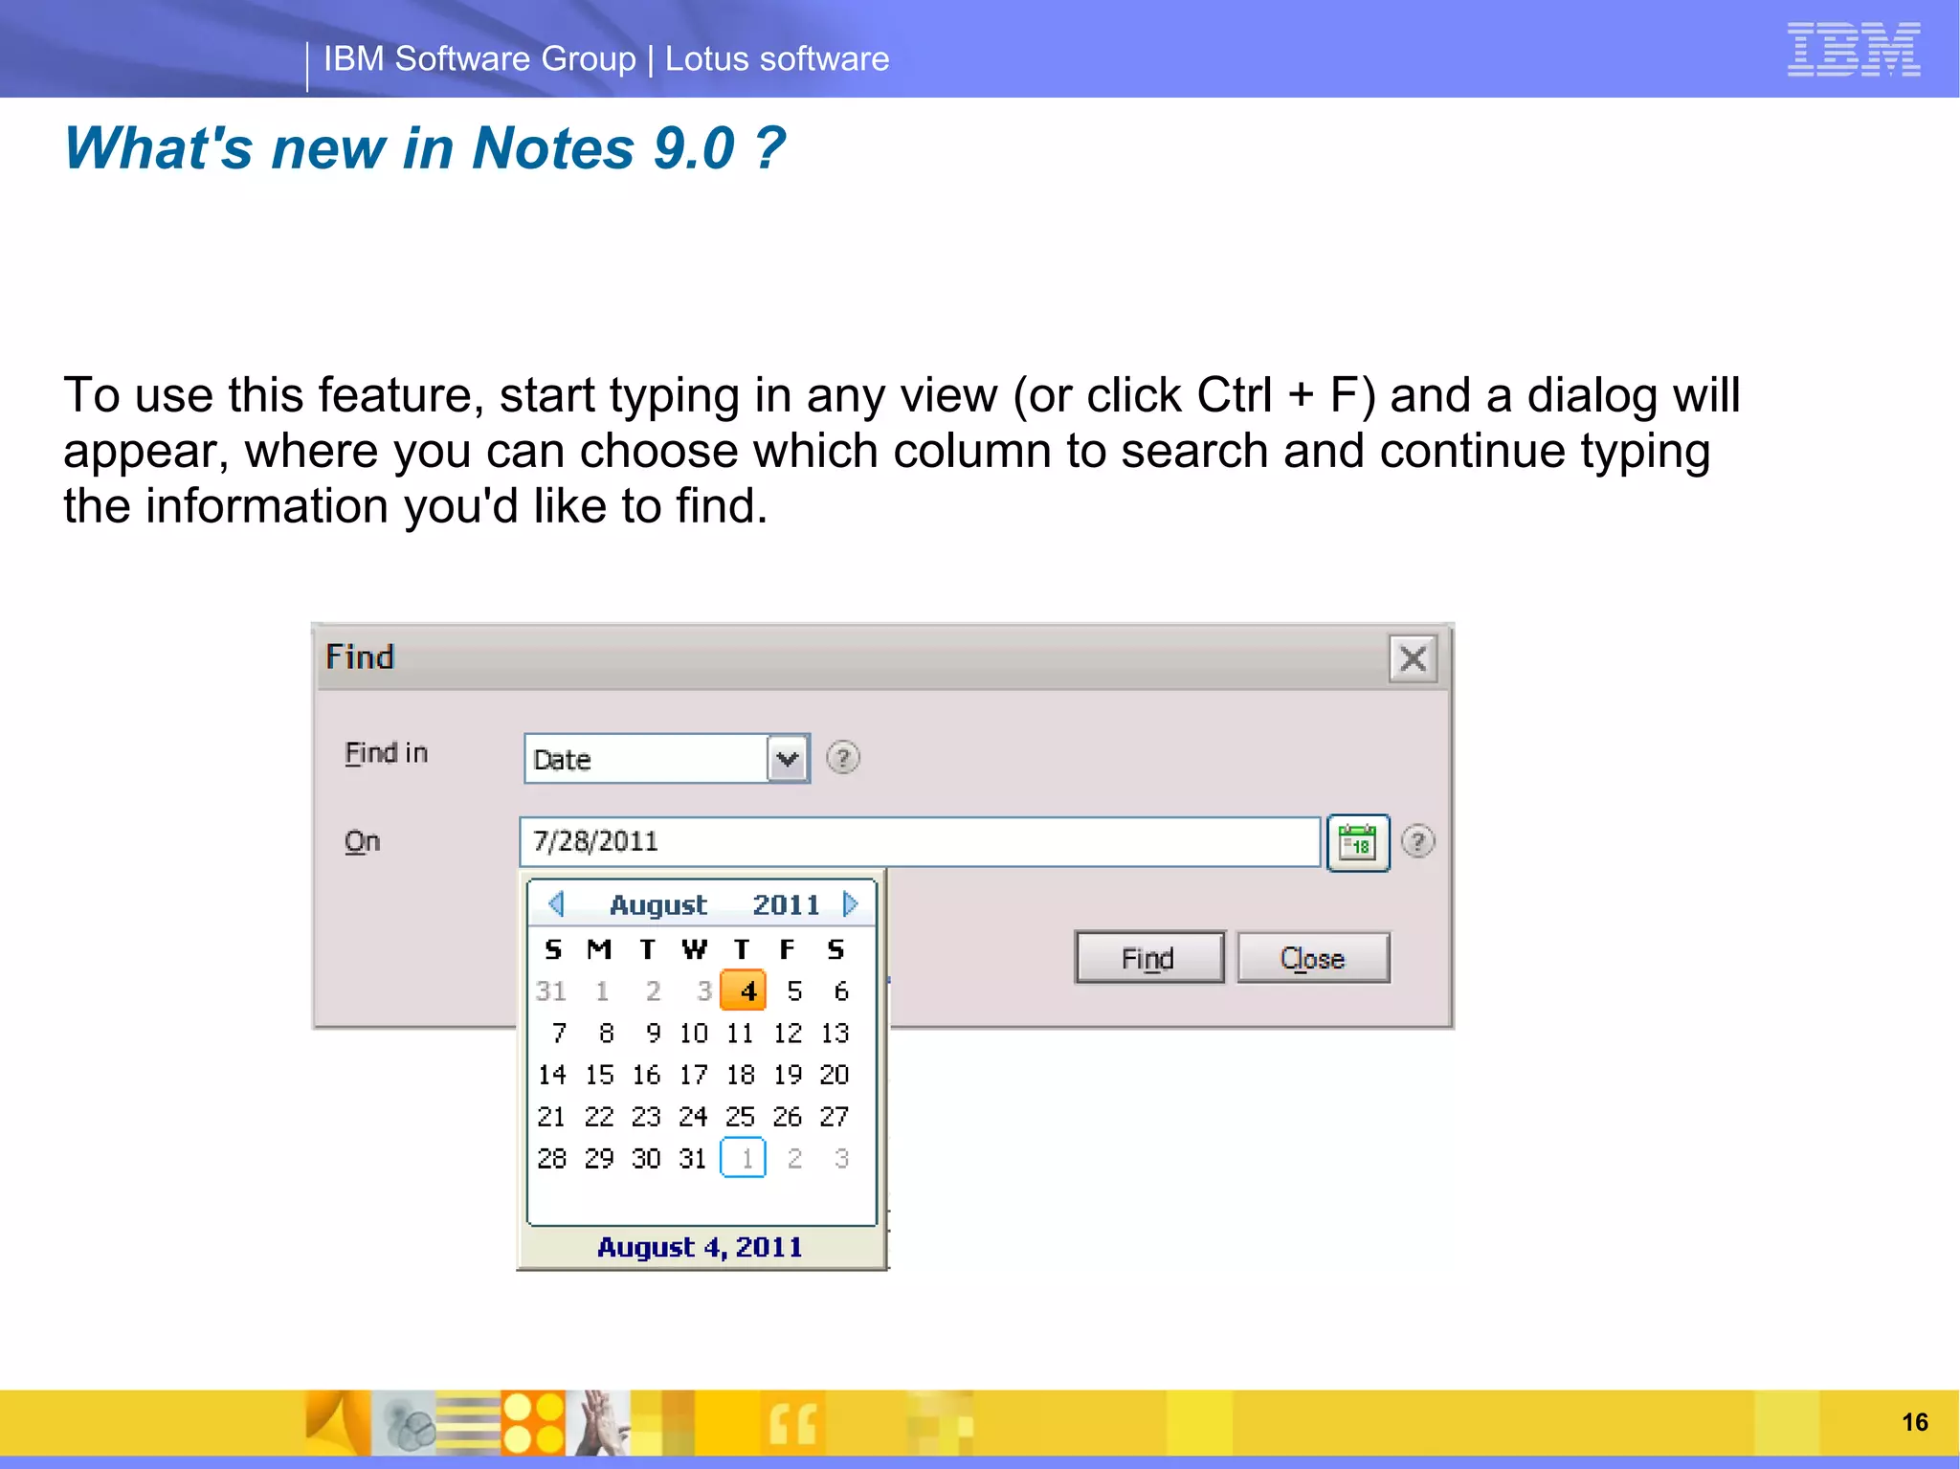1960x1469 pixels.
Task: Select August 9 in calendar
Action: tap(653, 1034)
